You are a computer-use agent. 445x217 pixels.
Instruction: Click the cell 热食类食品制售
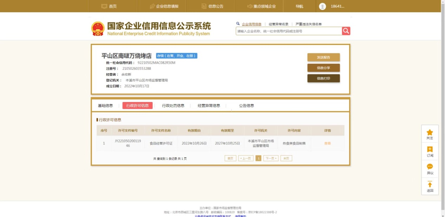click(x=294, y=143)
